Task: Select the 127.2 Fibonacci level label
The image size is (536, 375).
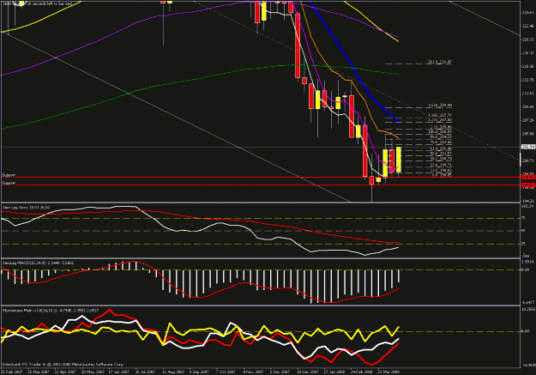Action: 440,120
